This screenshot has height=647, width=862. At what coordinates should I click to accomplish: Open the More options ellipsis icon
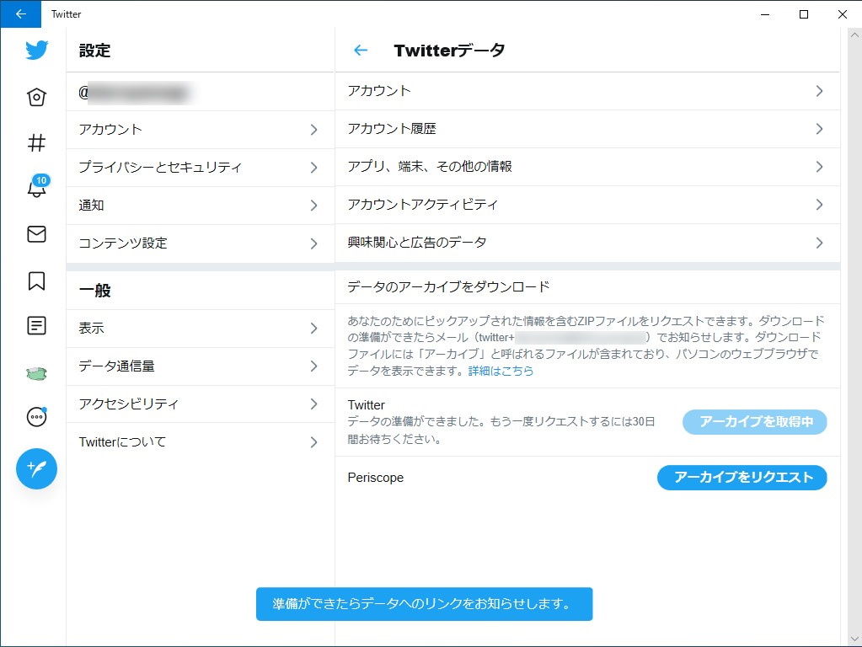(x=35, y=416)
